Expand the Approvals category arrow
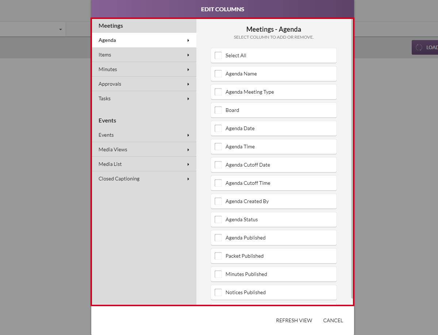This screenshot has width=438, height=335. (x=188, y=84)
